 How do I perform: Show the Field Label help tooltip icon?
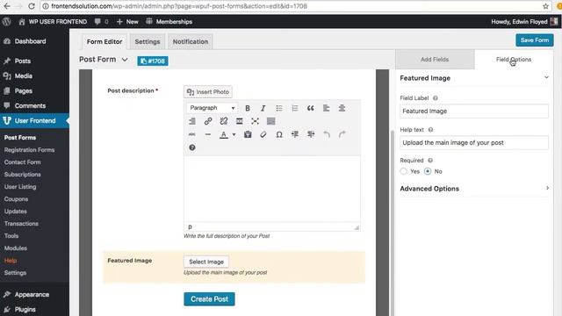(436, 98)
